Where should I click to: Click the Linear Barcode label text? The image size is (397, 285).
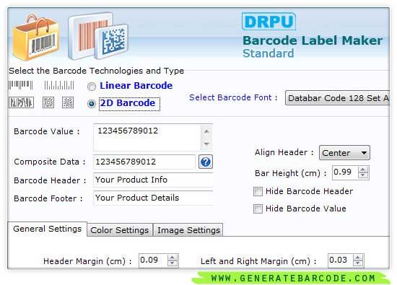tap(136, 86)
